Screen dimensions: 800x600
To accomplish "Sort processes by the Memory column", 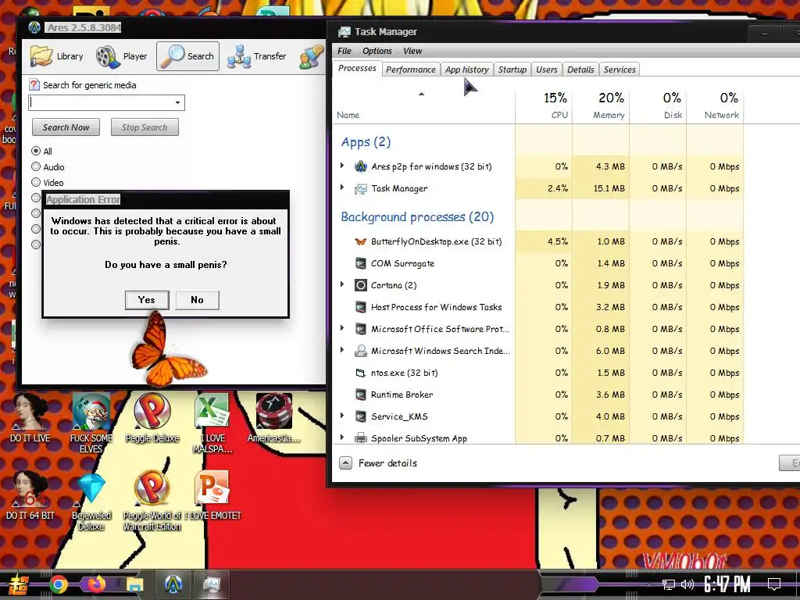I will pyautogui.click(x=601, y=105).
